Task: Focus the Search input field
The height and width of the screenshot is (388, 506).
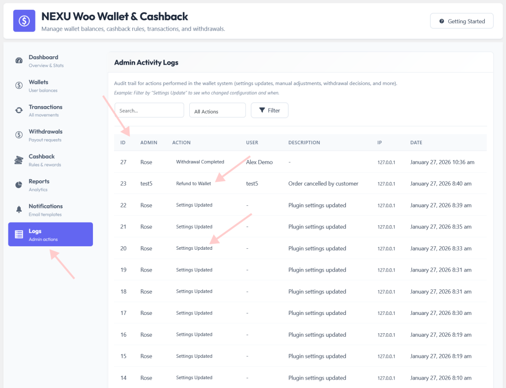Action: click(x=149, y=111)
